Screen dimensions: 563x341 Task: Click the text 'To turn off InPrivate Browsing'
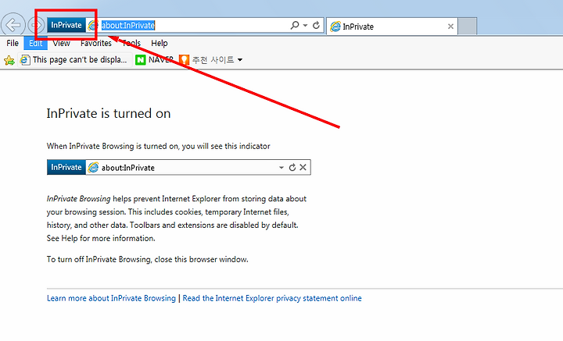(x=99, y=259)
